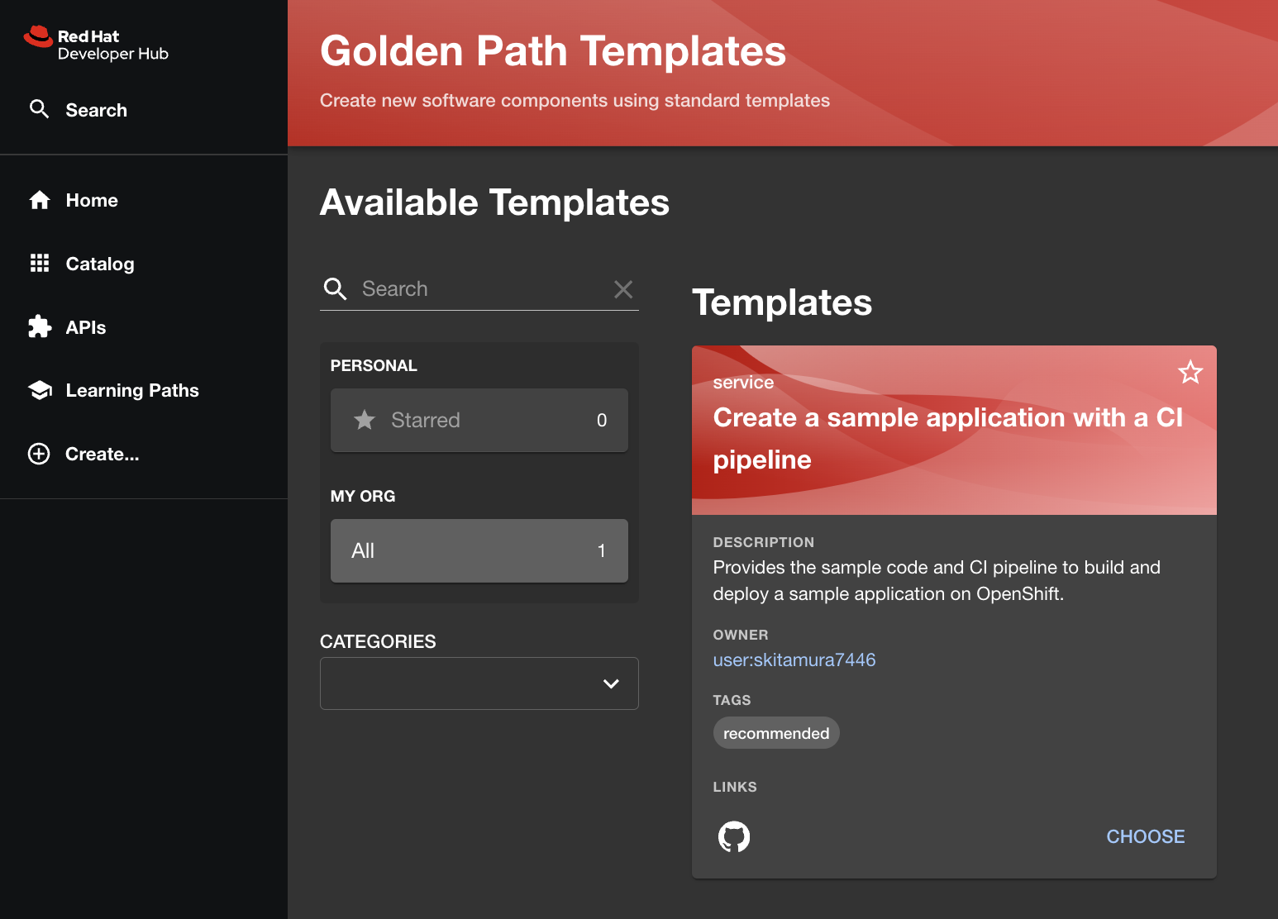Go to Home in the sidebar
Image resolution: width=1278 pixels, height=919 pixels.
click(144, 200)
